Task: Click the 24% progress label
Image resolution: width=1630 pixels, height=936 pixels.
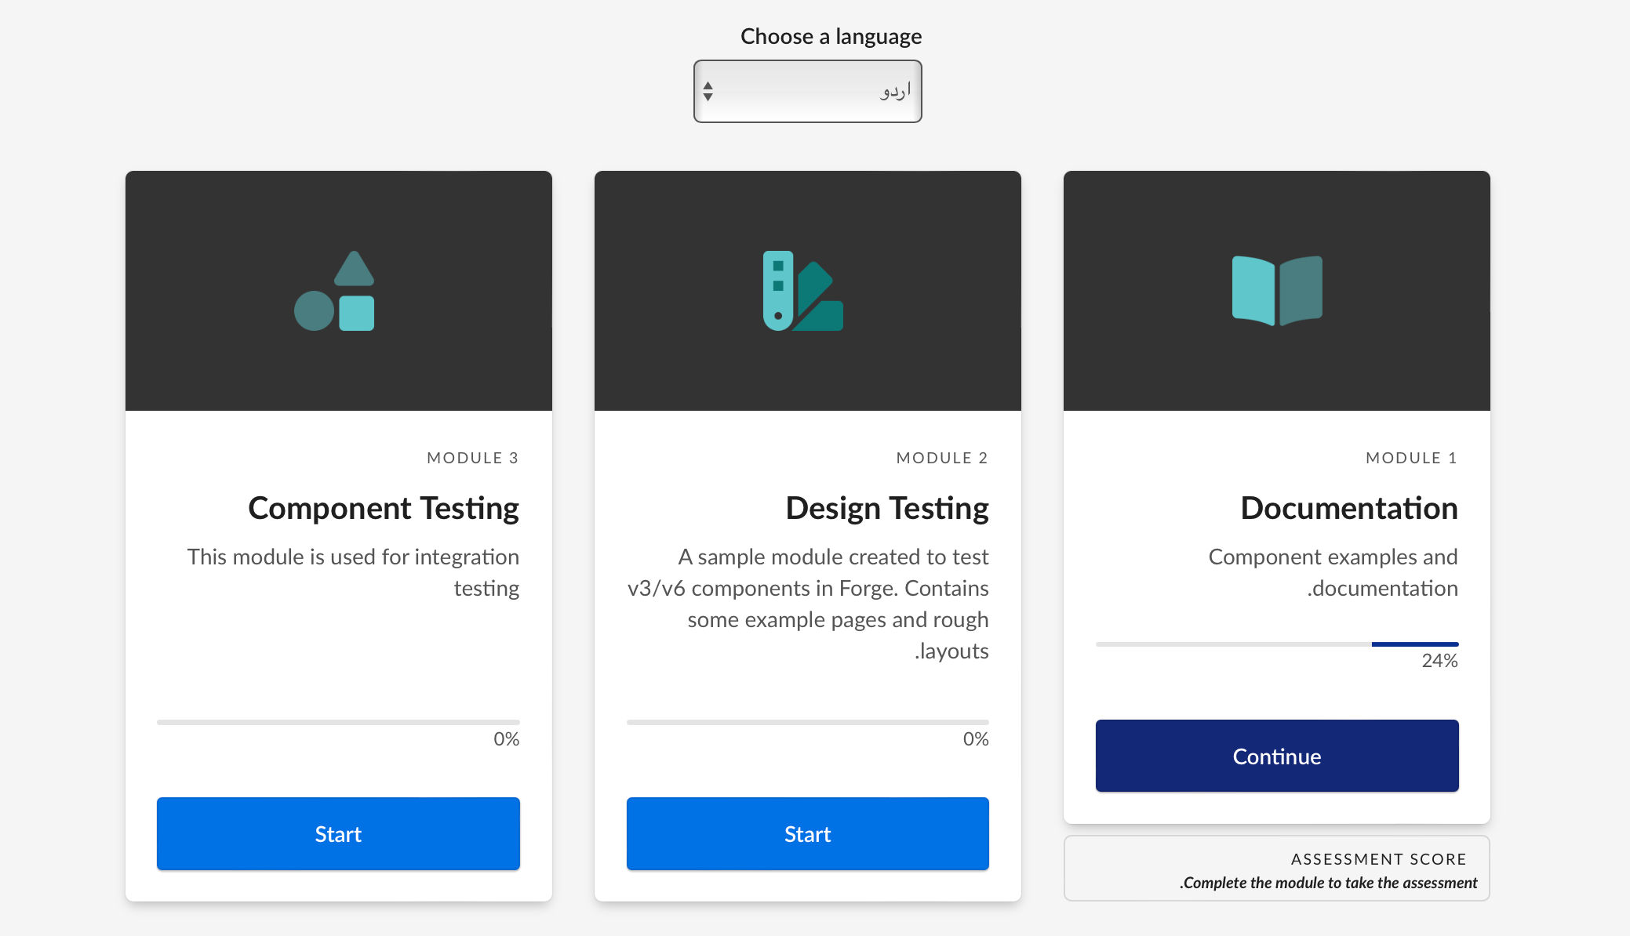Action: coord(1439,661)
